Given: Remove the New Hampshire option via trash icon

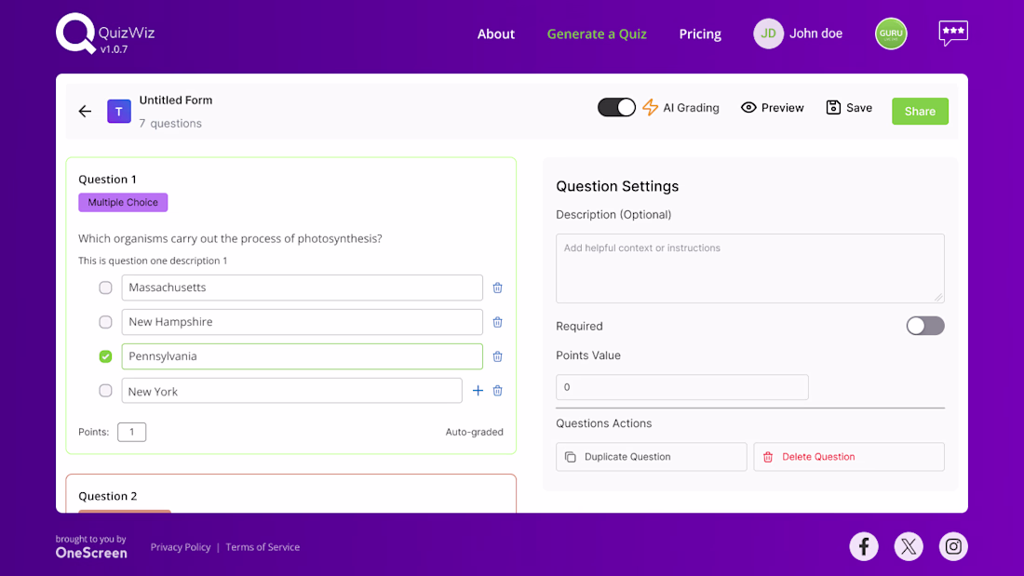Looking at the screenshot, I should pos(497,322).
